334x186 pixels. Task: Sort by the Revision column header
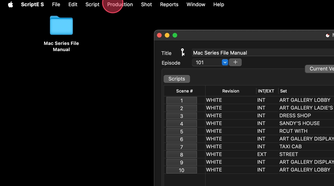(x=231, y=91)
